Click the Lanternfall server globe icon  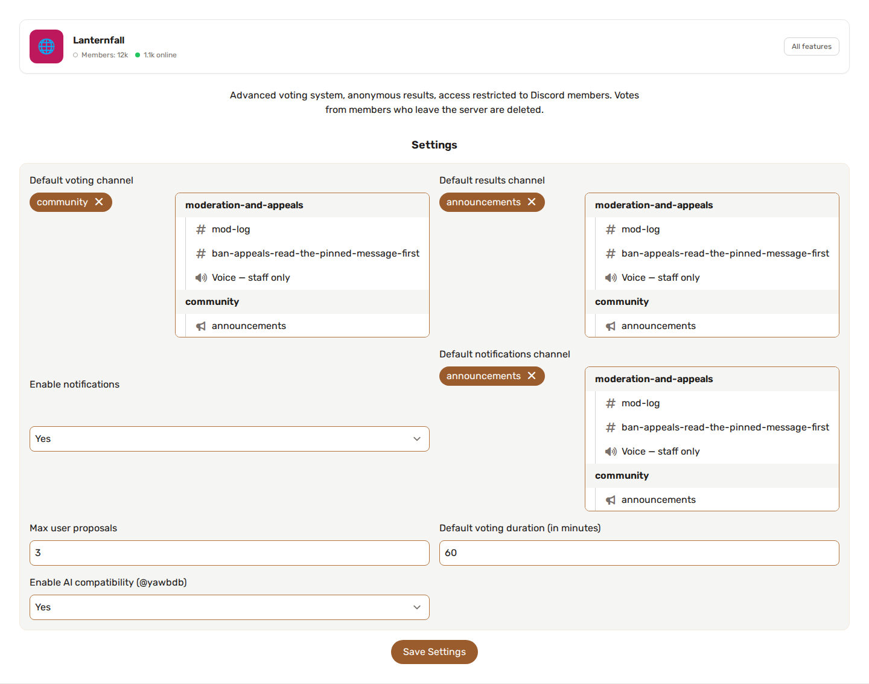[46, 46]
